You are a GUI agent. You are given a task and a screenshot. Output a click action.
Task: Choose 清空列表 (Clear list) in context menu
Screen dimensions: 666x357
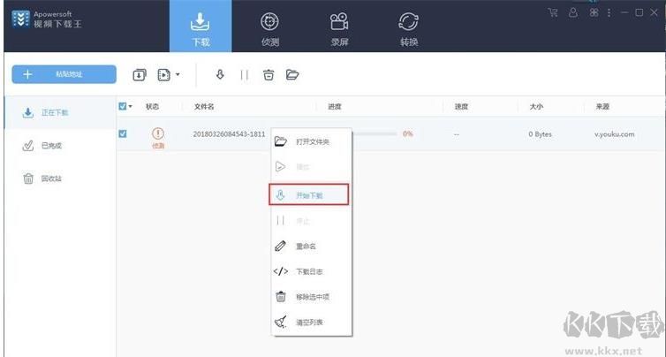(x=311, y=323)
